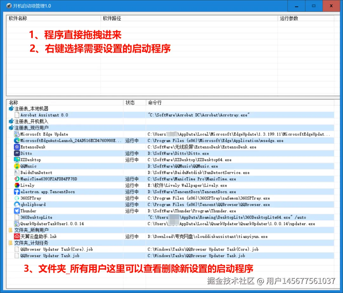Click XZDesktop's 运行中 status cell
The image size is (343, 293).
tap(132, 160)
